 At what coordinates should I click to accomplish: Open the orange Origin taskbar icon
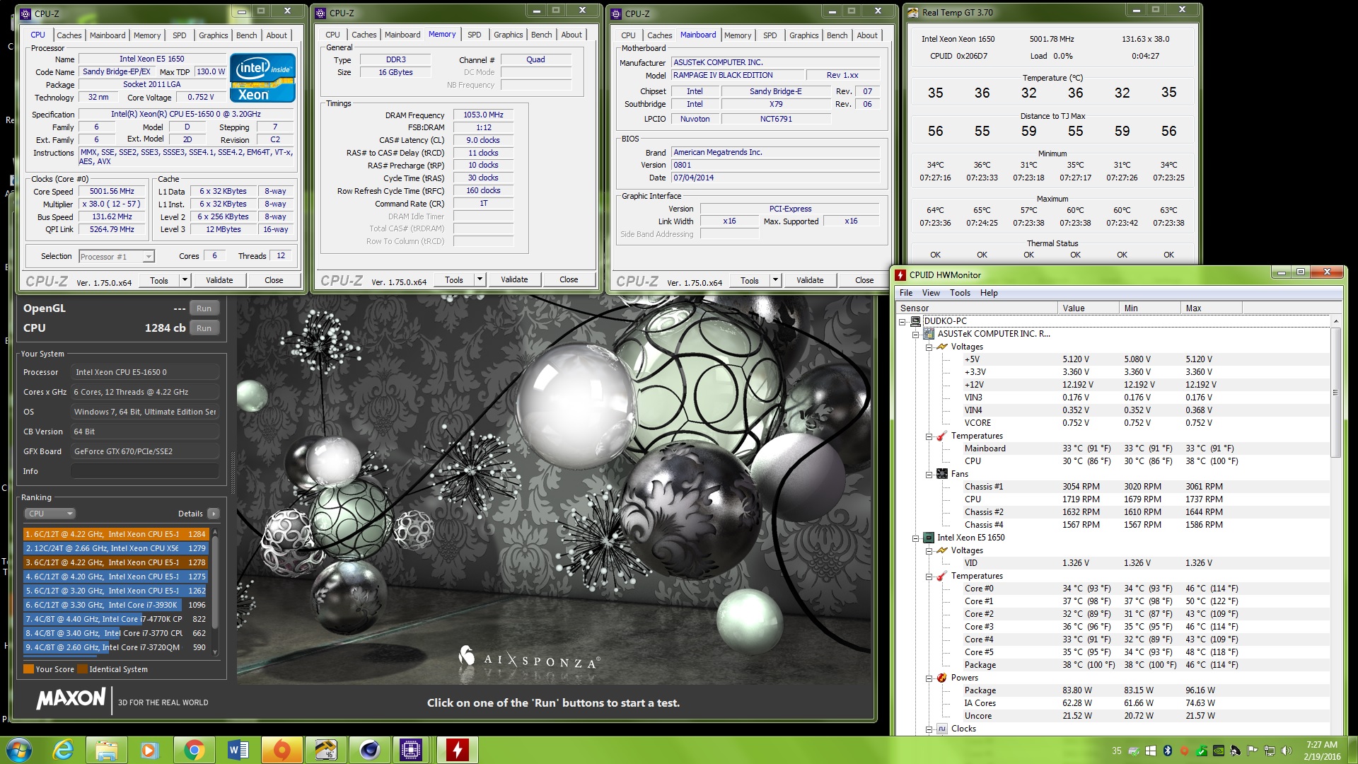tap(282, 750)
